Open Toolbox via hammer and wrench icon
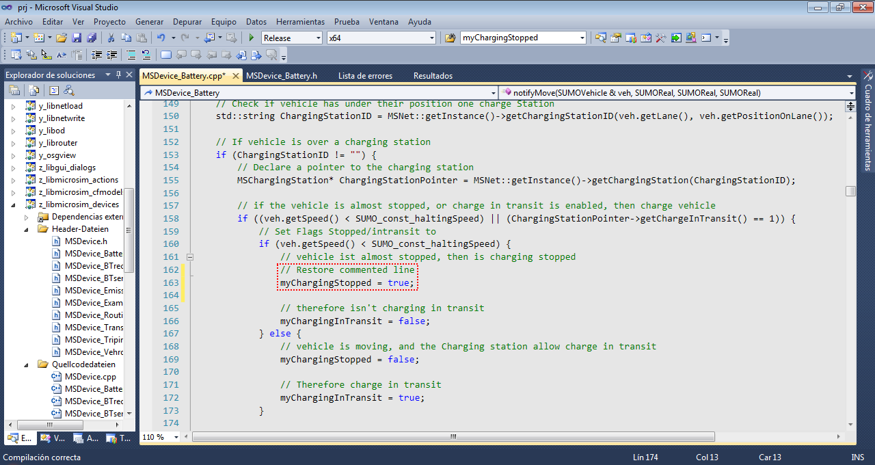Viewport: 875px width, 465px height. 660,38
